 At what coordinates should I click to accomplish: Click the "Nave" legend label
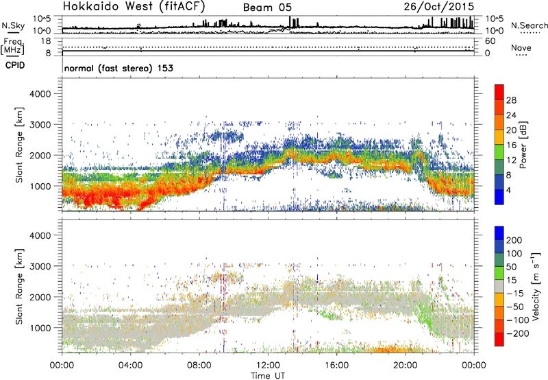pyautogui.click(x=521, y=47)
